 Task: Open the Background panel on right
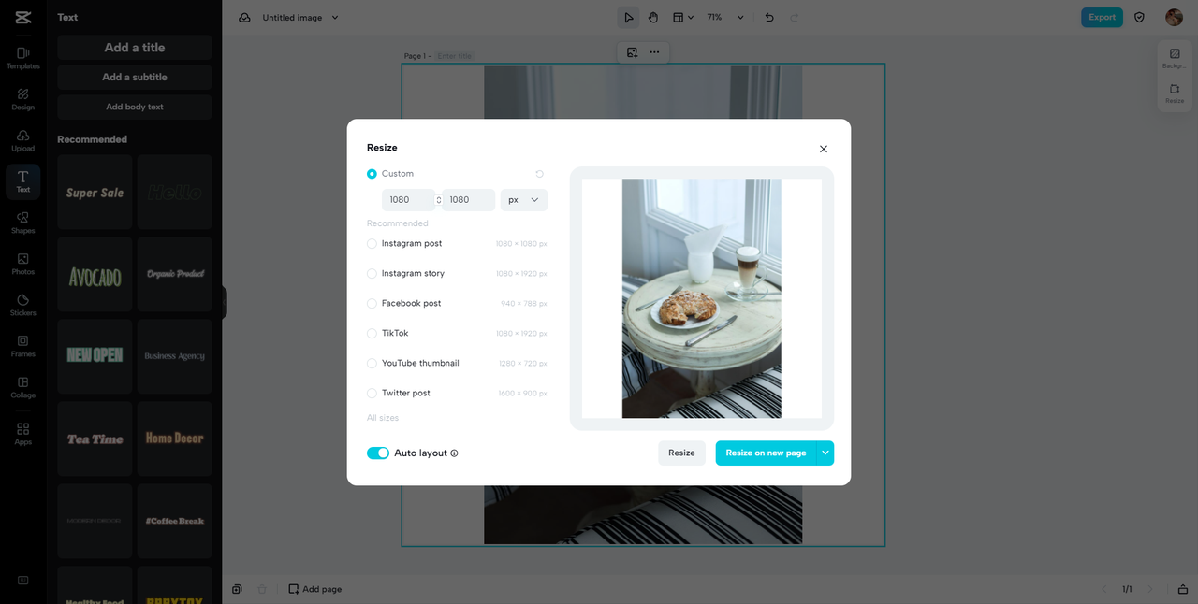(1175, 59)
